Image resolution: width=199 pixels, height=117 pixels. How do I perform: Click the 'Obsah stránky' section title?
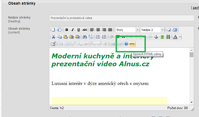pos(22,3)
